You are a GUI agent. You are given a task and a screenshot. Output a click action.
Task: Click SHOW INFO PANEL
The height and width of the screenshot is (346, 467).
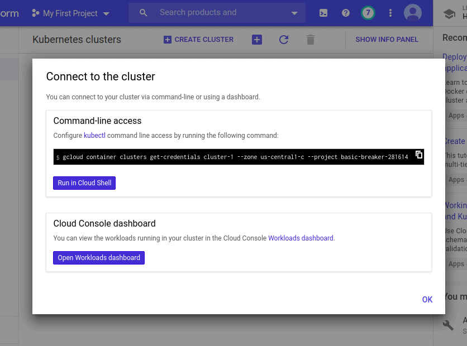click(387, 40)
